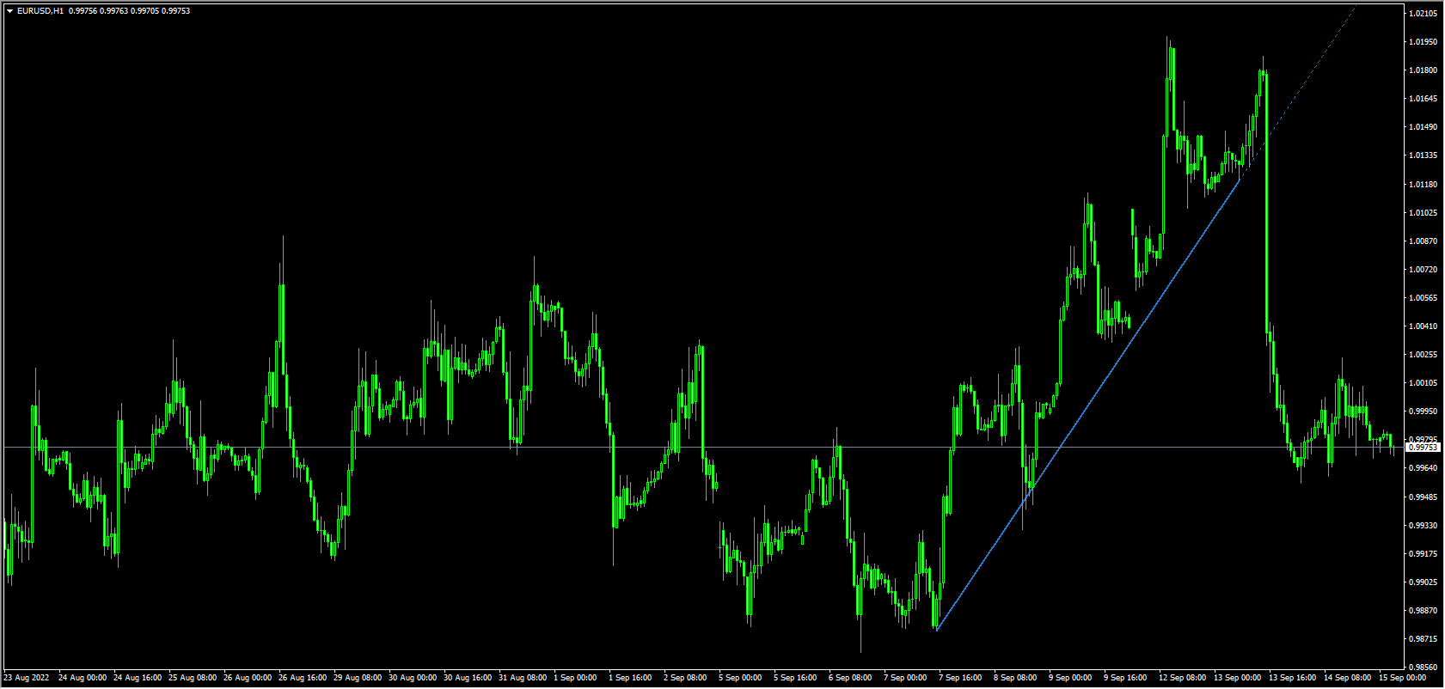The image size is (1445, 689).
Task: Select the solid blue trendline
Action: [1087, 405]
